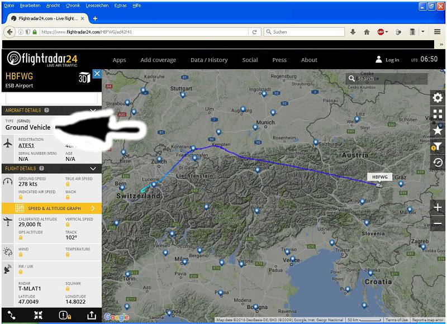Screen dimensions: 447x324
Task: Click the Suchen search box
Action: (x=304, y=32)
